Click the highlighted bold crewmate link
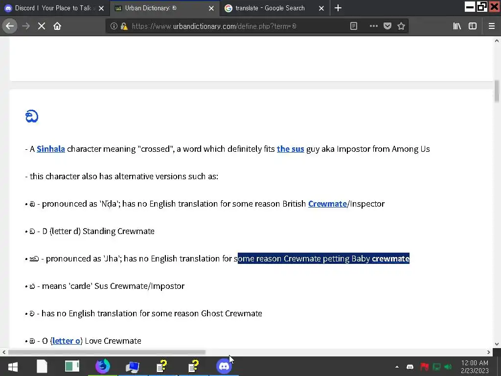This screenshot has height=376, width=501. [x=390, y=258]
